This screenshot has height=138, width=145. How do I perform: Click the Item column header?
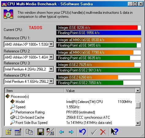[x=34, y=90]
